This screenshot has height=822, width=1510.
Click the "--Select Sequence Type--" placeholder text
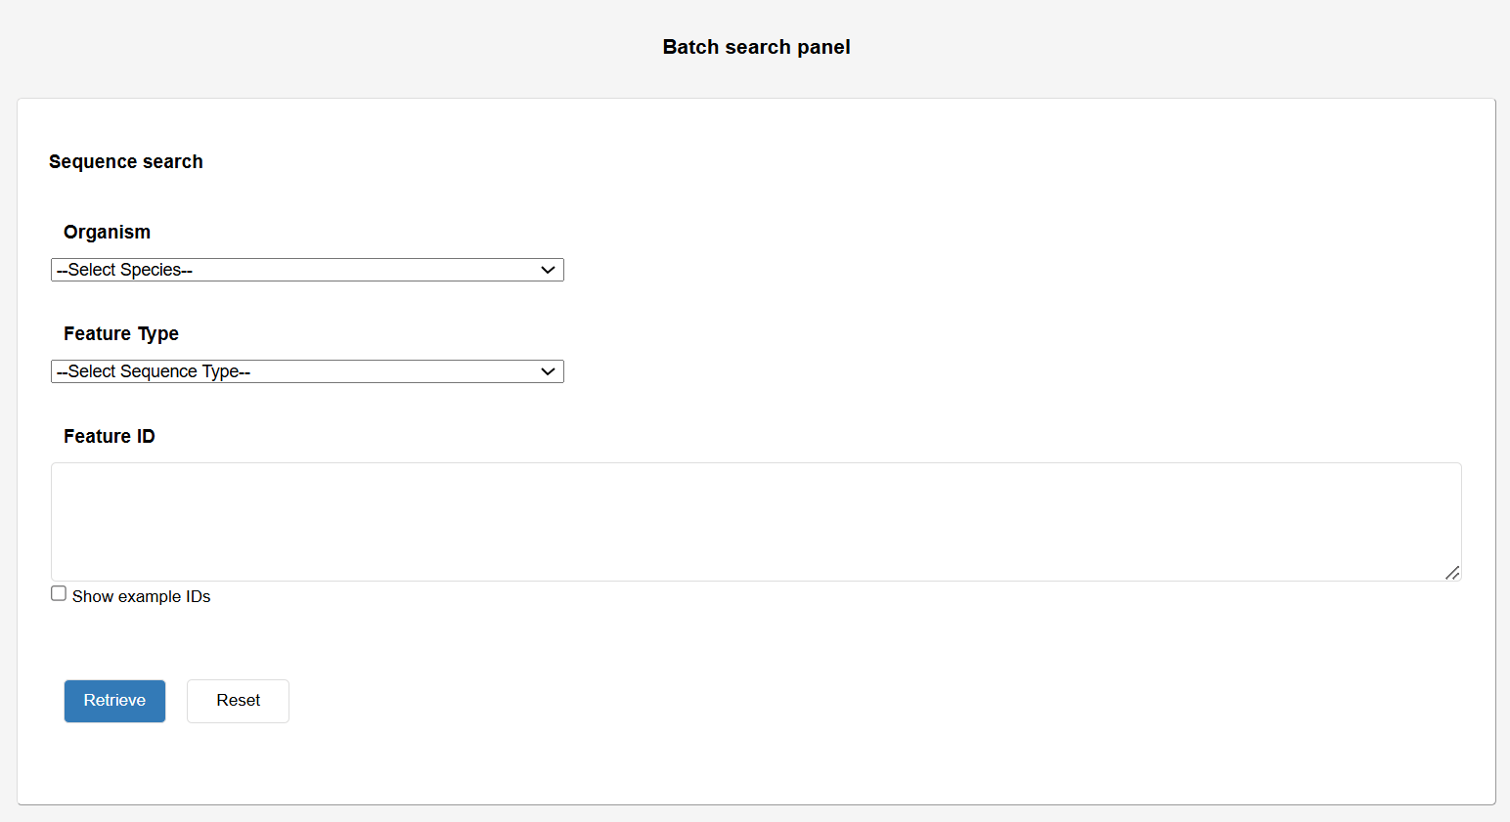click(x=155, y=371)
